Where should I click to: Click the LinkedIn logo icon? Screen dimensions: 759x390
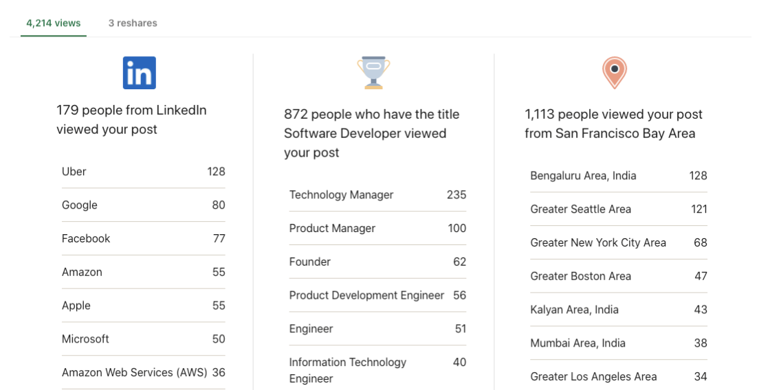click(x=140, y=73)
